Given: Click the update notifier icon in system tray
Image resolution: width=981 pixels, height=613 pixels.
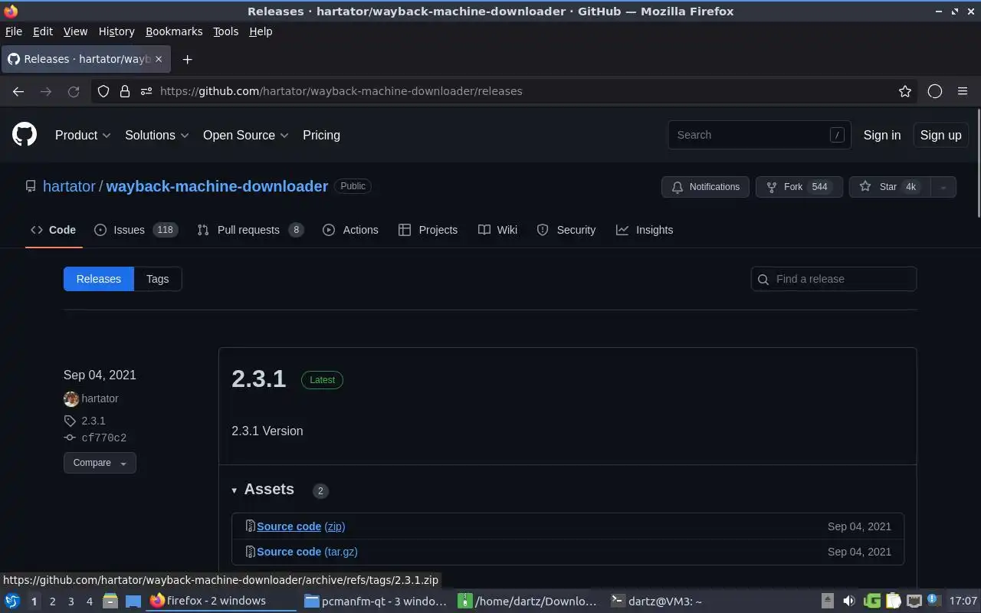Looking at the screenshot, I should click(933, 600).
